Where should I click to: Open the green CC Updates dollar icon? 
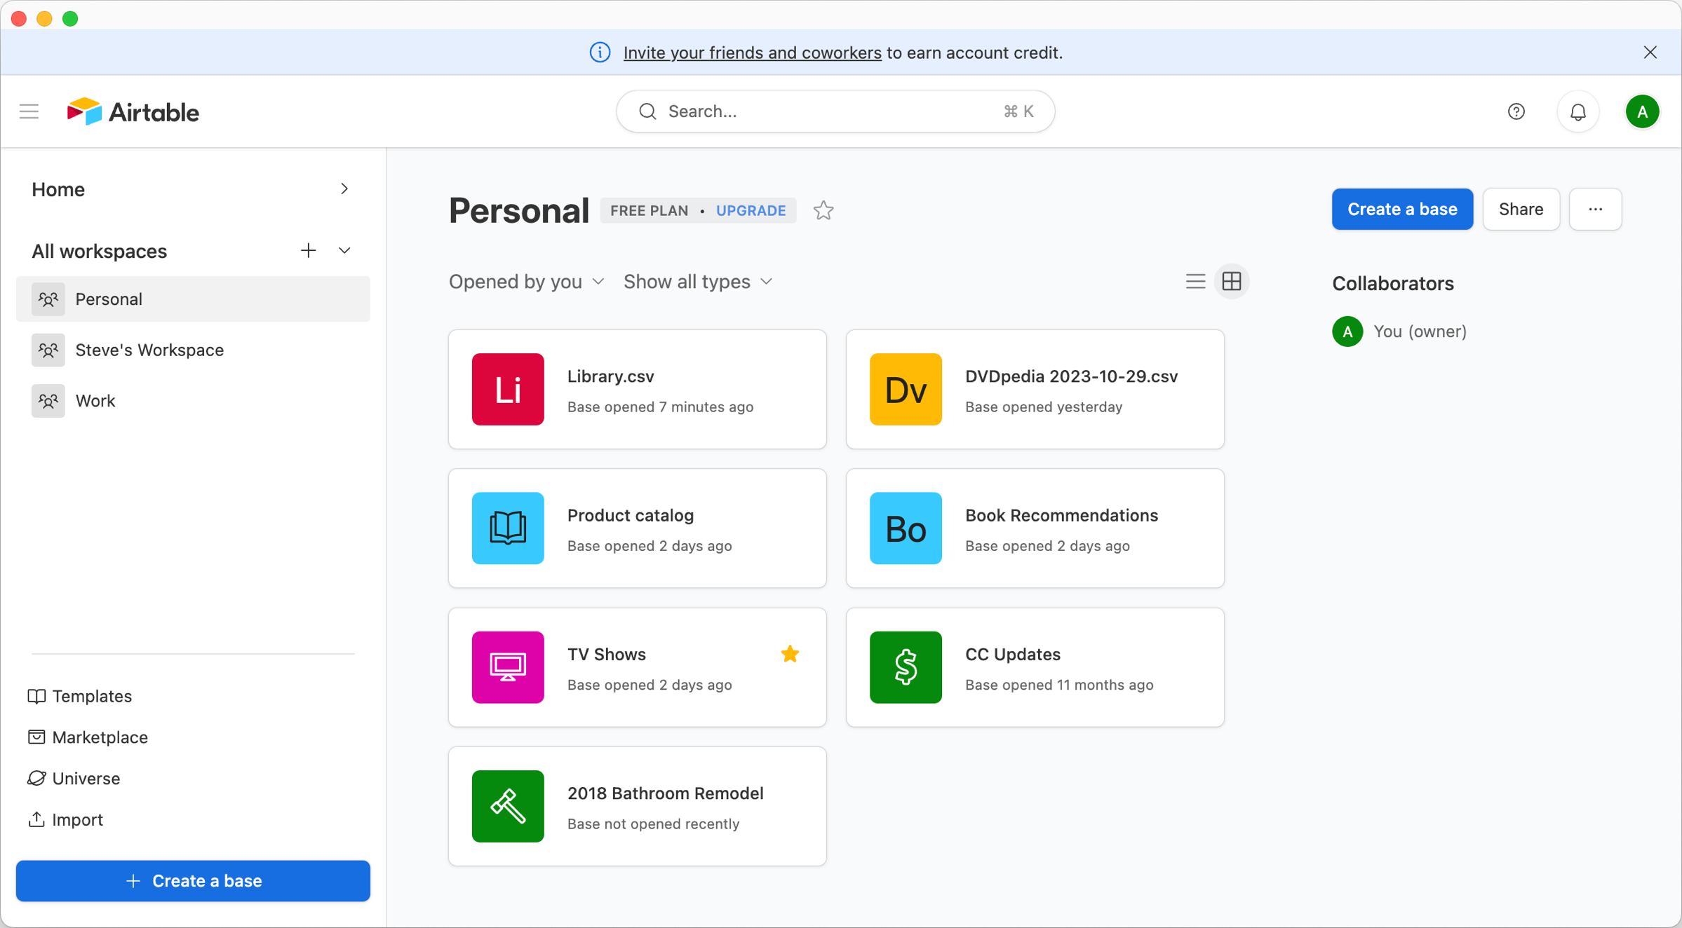(905, 667)
